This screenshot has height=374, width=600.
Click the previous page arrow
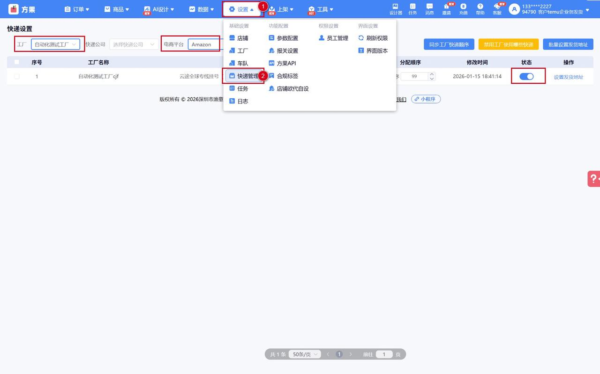328,354
